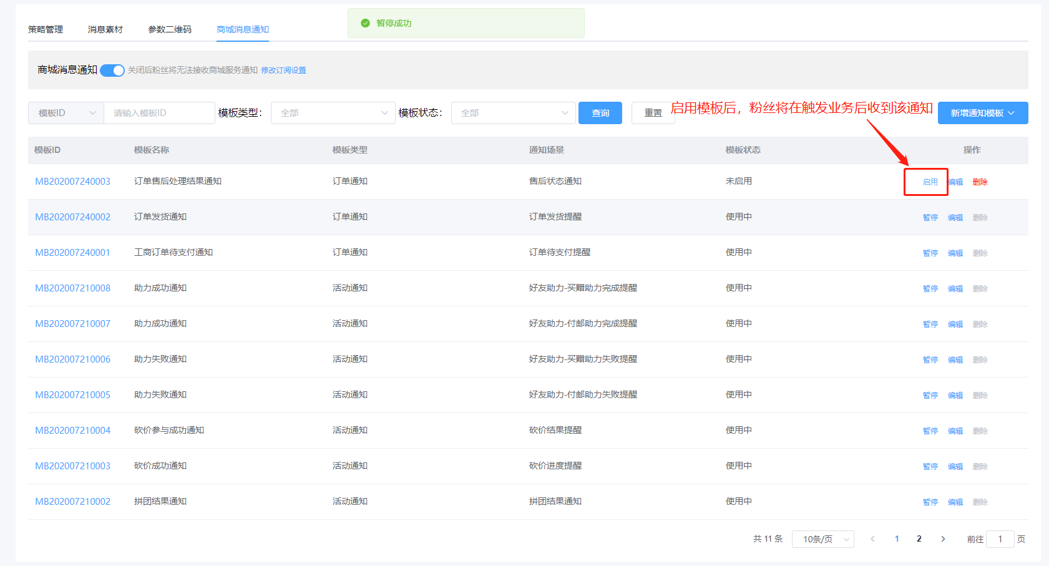Screen dimensions: 1049x566
Task: Click 编辑 for the 工商订单待支付通知 row
Action: (955, 253)
